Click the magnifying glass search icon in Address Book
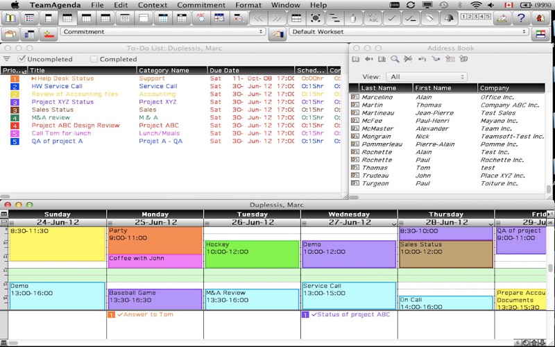The height and width of the screenshot is (347, 555). (395, 59)
